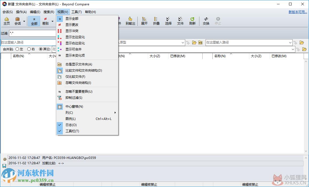Choose 仅比较文件(F) menu item
This screenshot has width=309, height=187.
(x=87, y=77)
